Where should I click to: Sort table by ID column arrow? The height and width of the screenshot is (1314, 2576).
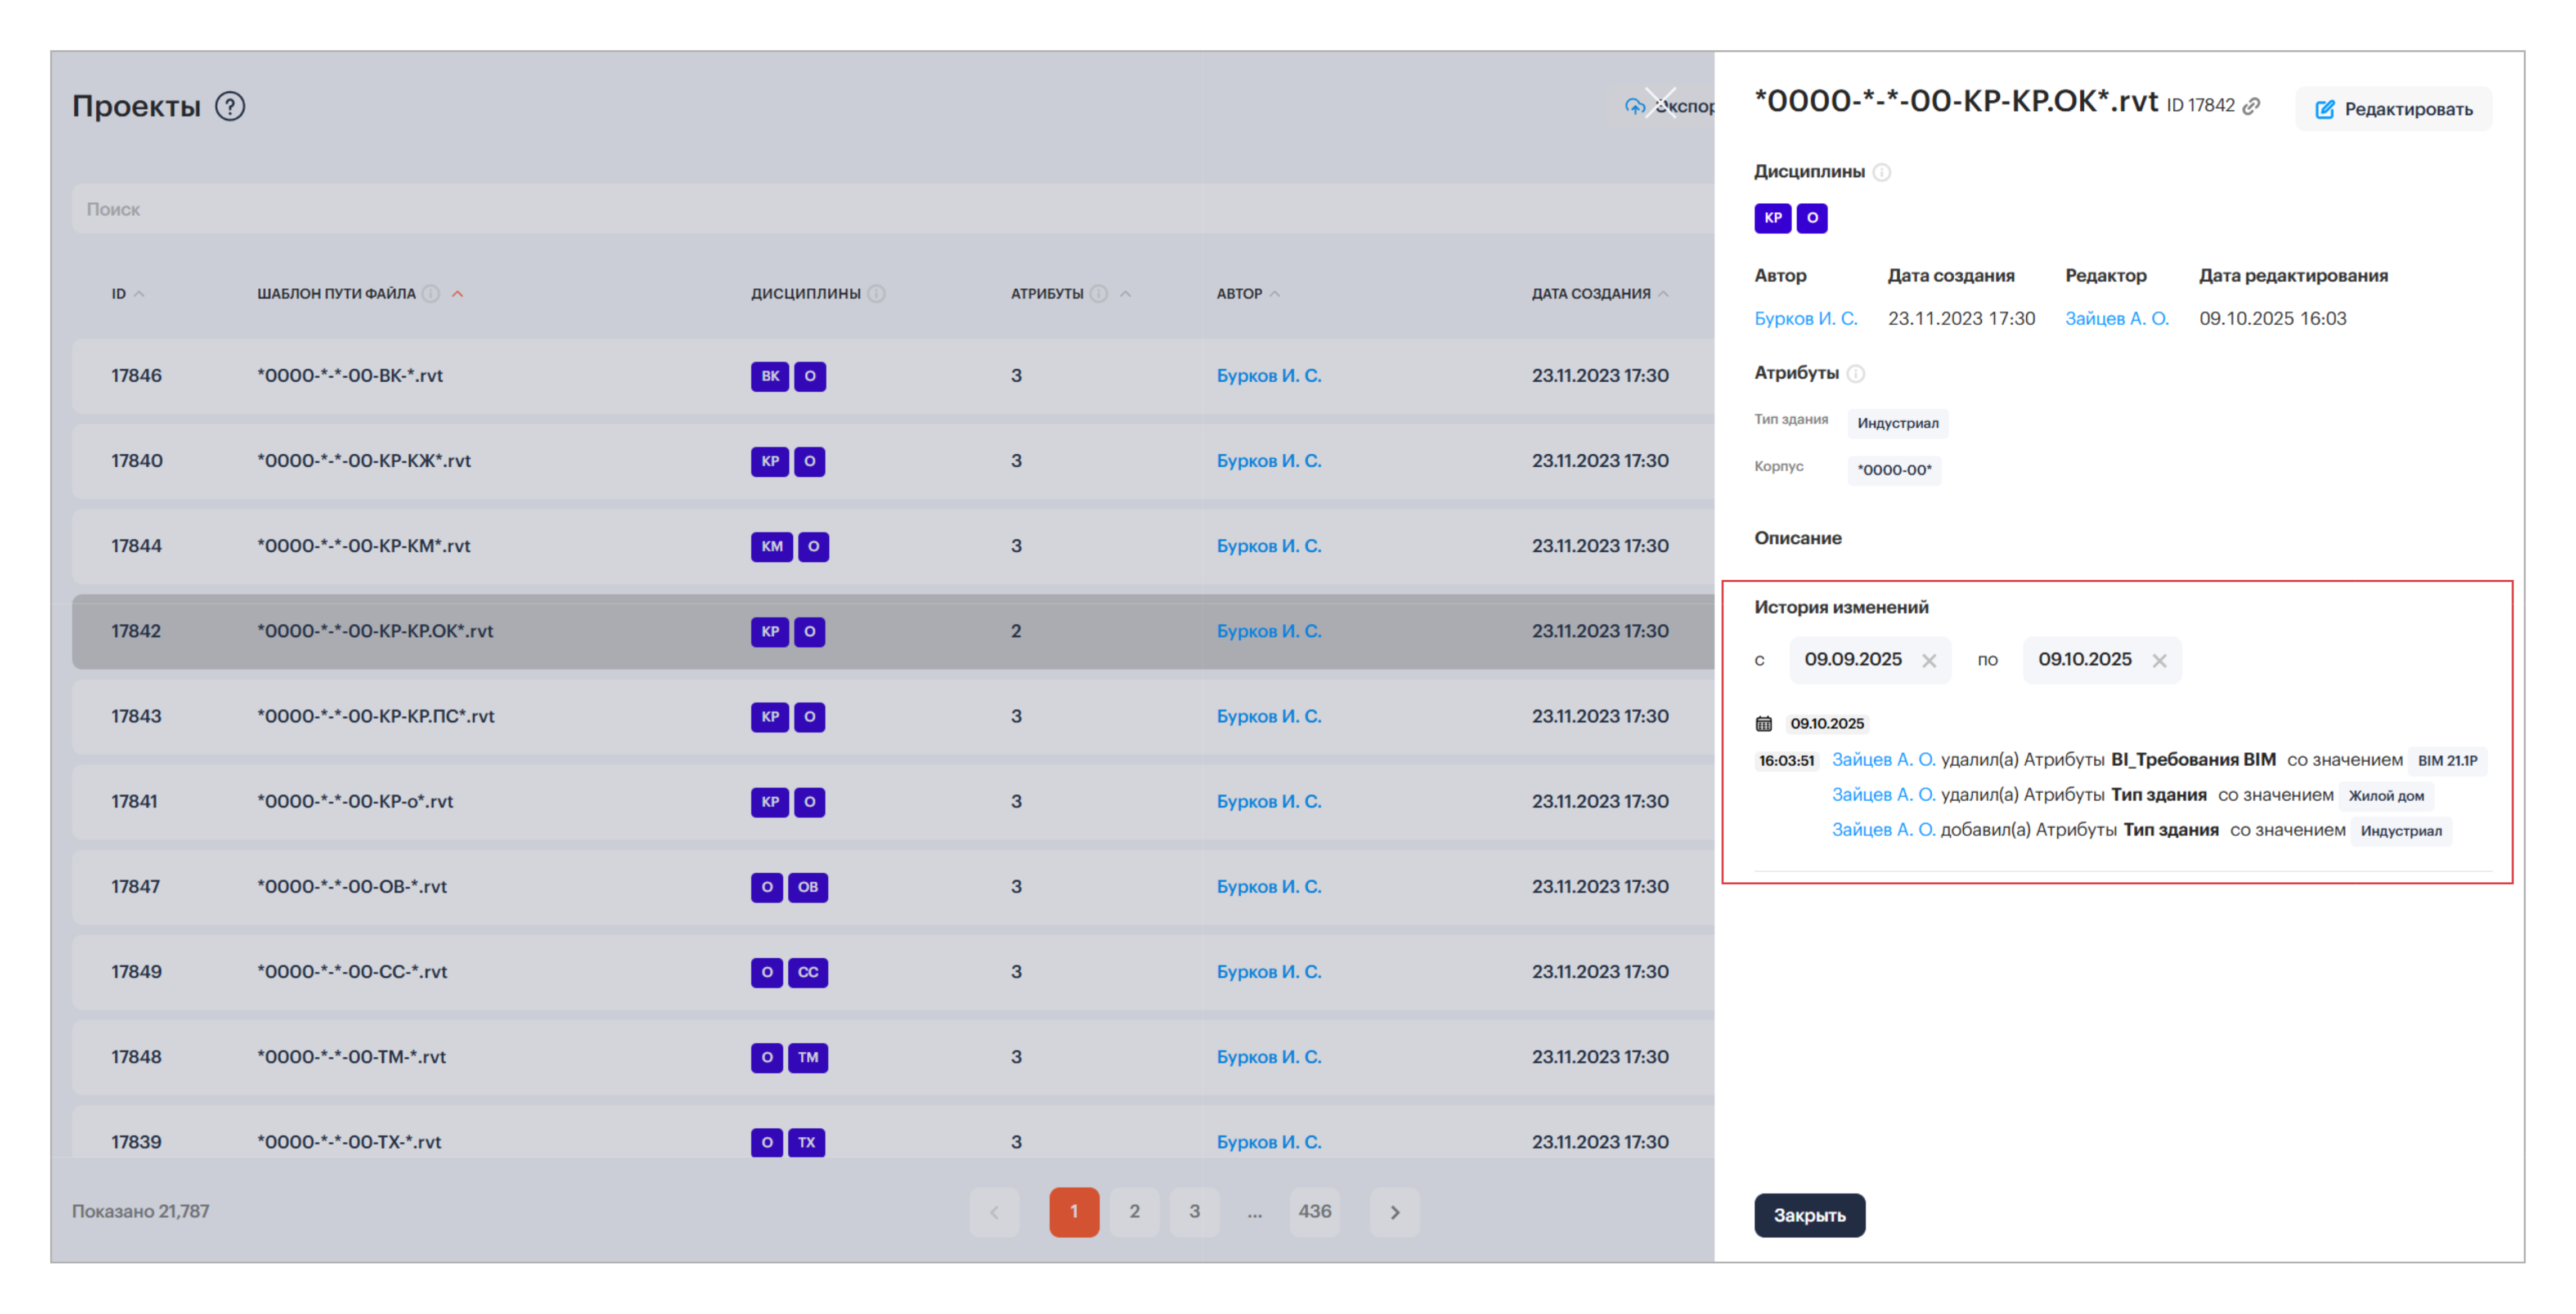click(x=139, y=293)
